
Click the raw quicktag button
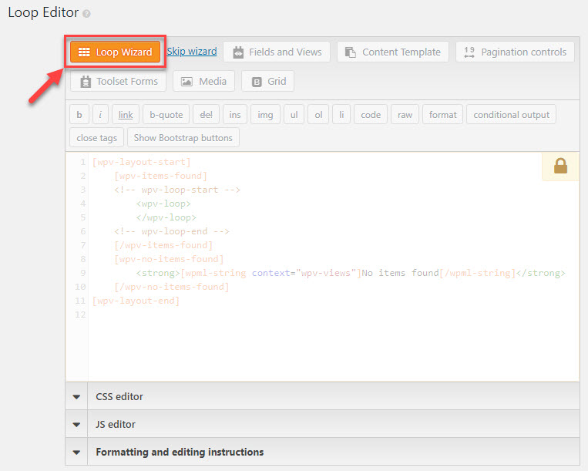(405, 114)
